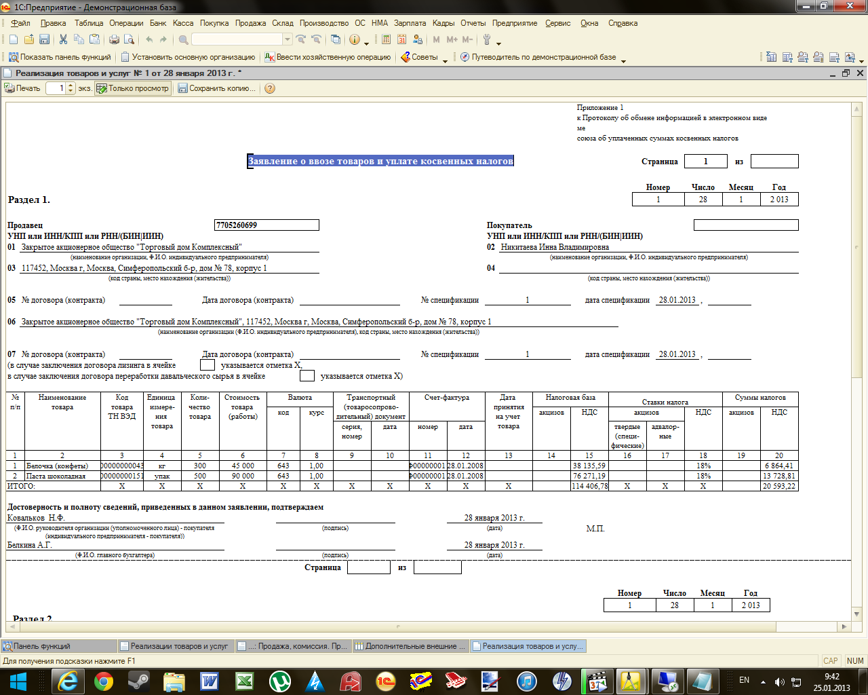Open the Советы button

point(419,57)
